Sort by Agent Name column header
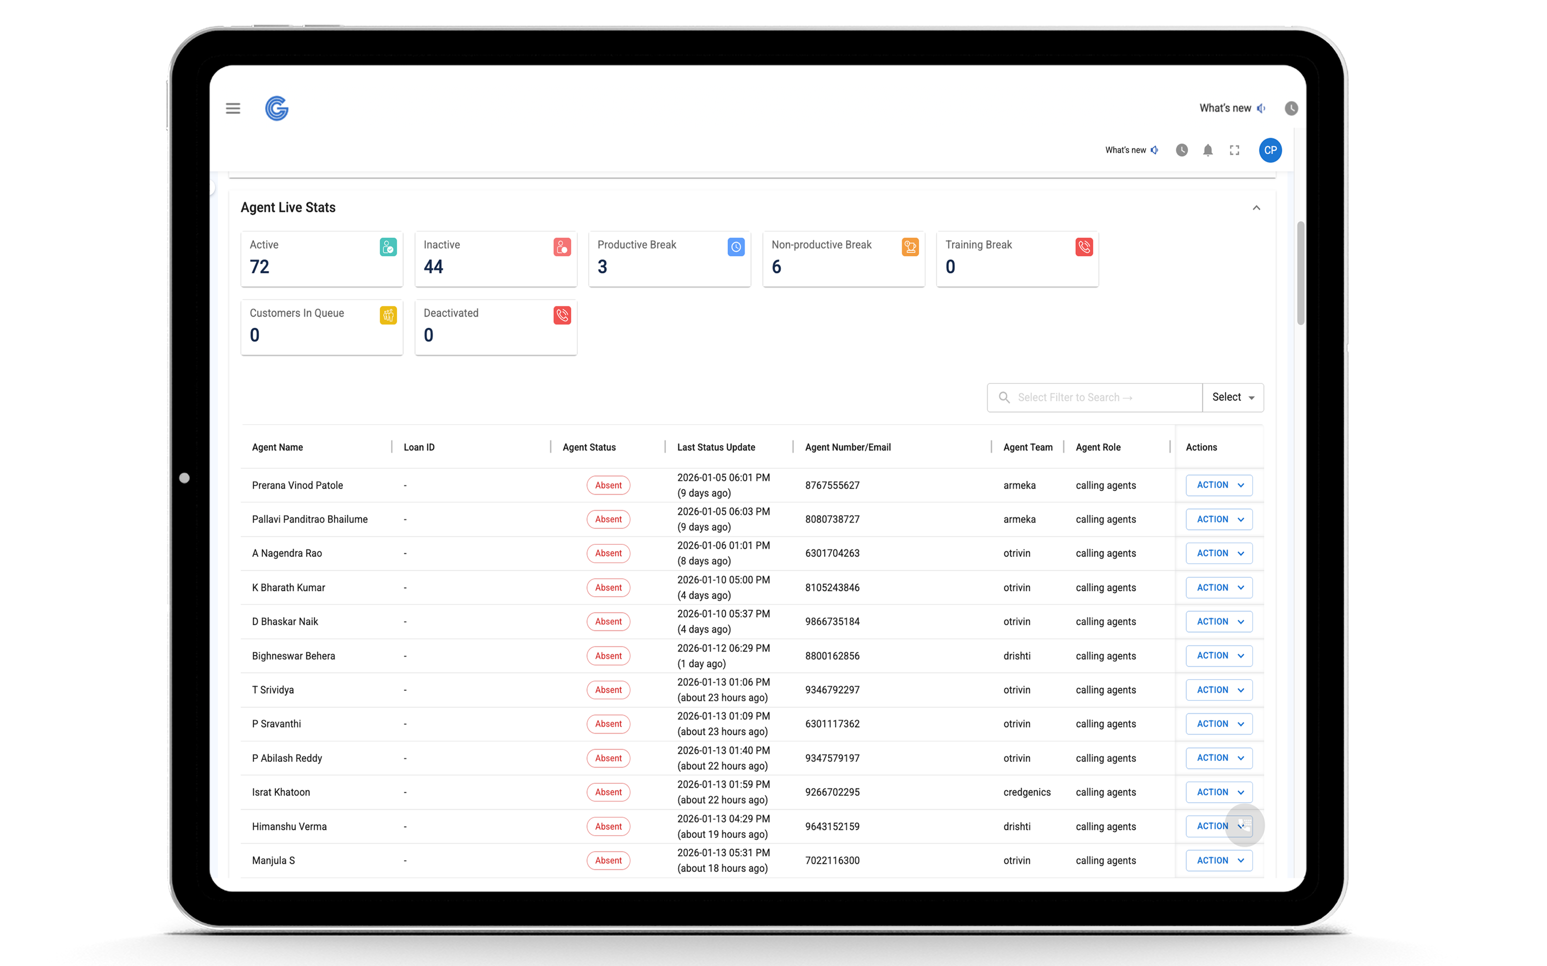 pos(277,447)
